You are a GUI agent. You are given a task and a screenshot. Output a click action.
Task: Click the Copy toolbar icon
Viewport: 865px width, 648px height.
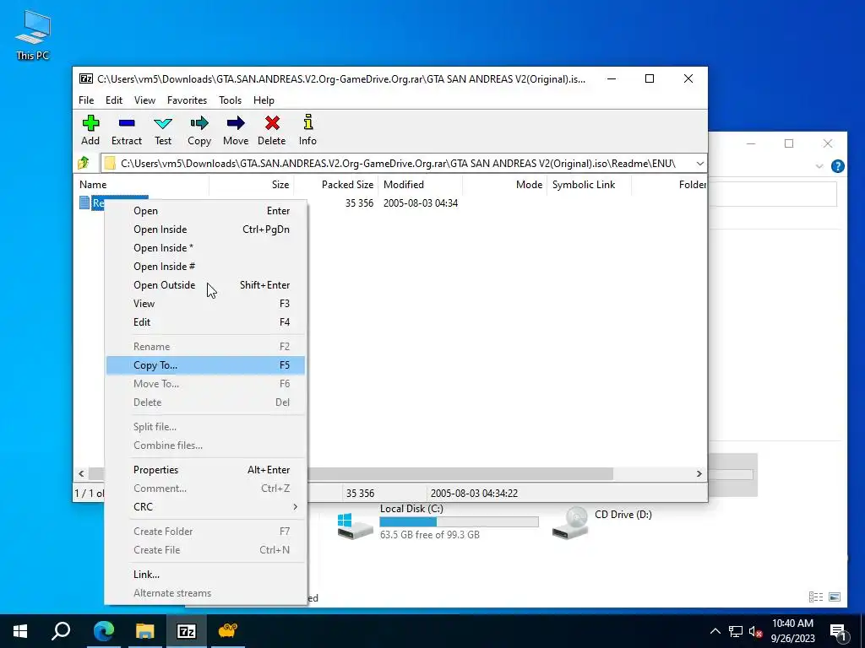coord(199,123)
